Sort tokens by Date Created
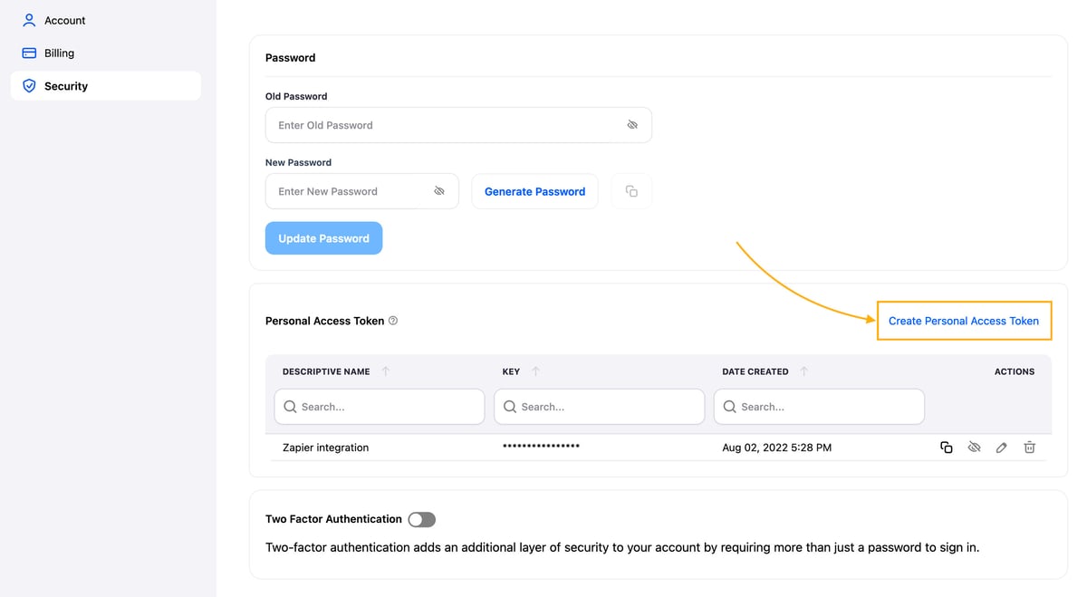 tap(804, 371)
